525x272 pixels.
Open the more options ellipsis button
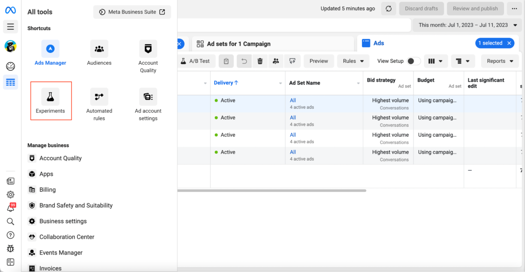pyautogui.click(x=514, y=9)
